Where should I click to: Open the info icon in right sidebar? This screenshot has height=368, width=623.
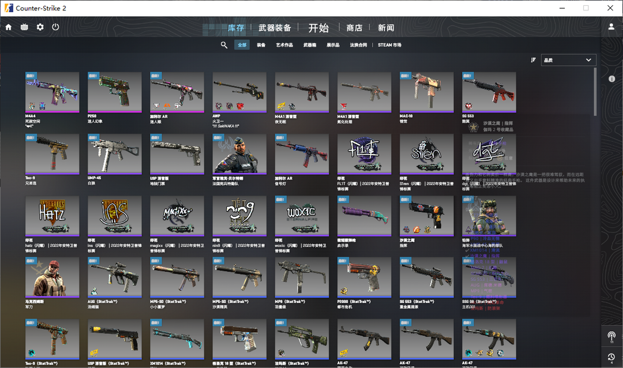coord(612,78)
